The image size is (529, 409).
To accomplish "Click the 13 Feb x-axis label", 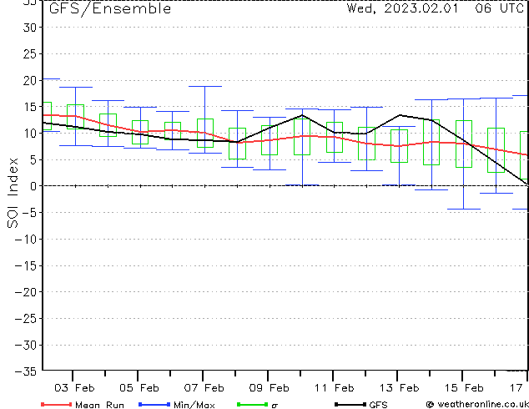I will [400, 388].
